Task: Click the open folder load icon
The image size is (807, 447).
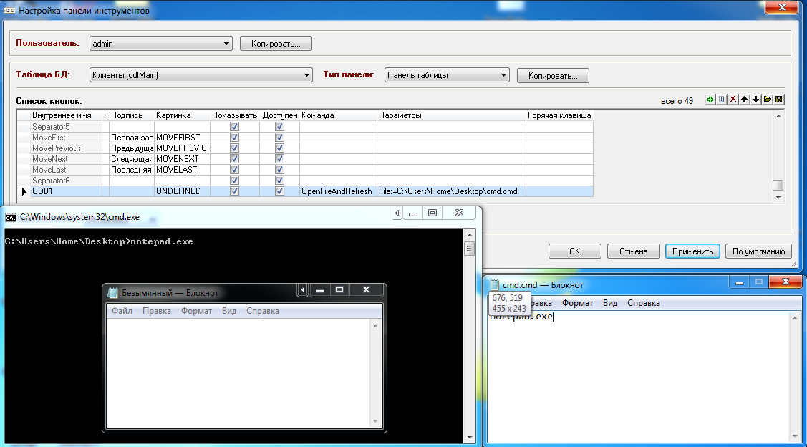Action: (767, 100)
